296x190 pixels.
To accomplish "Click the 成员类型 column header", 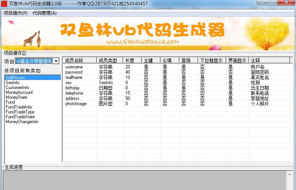I will click(x=110, y=60).
